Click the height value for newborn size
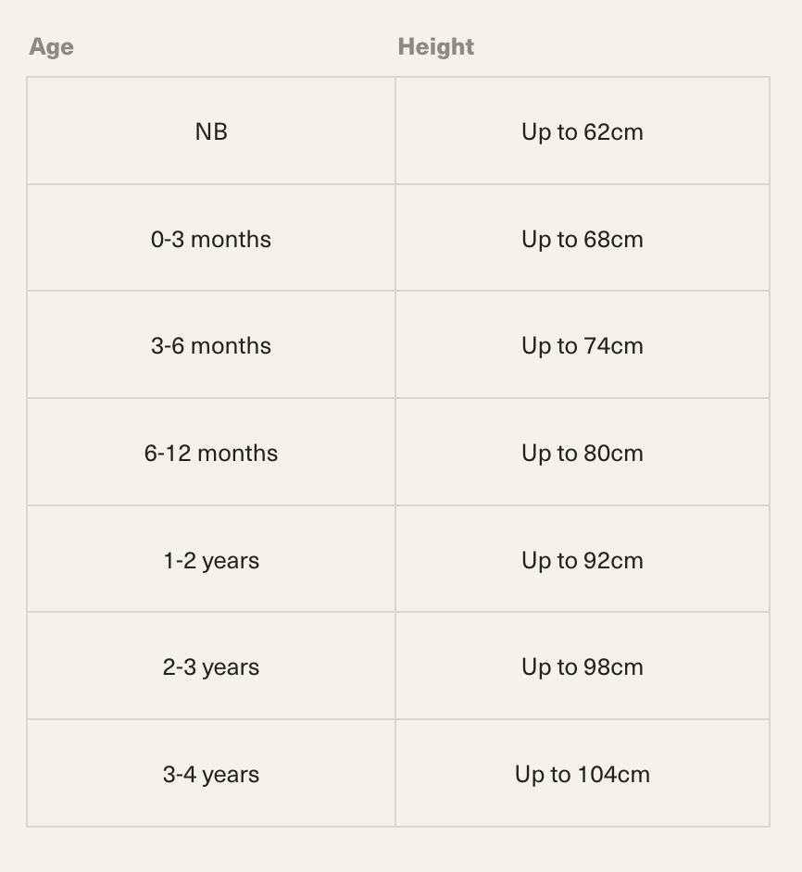This screenshot has height=872, width=802. pyautogui.click(x=582, y=131)
